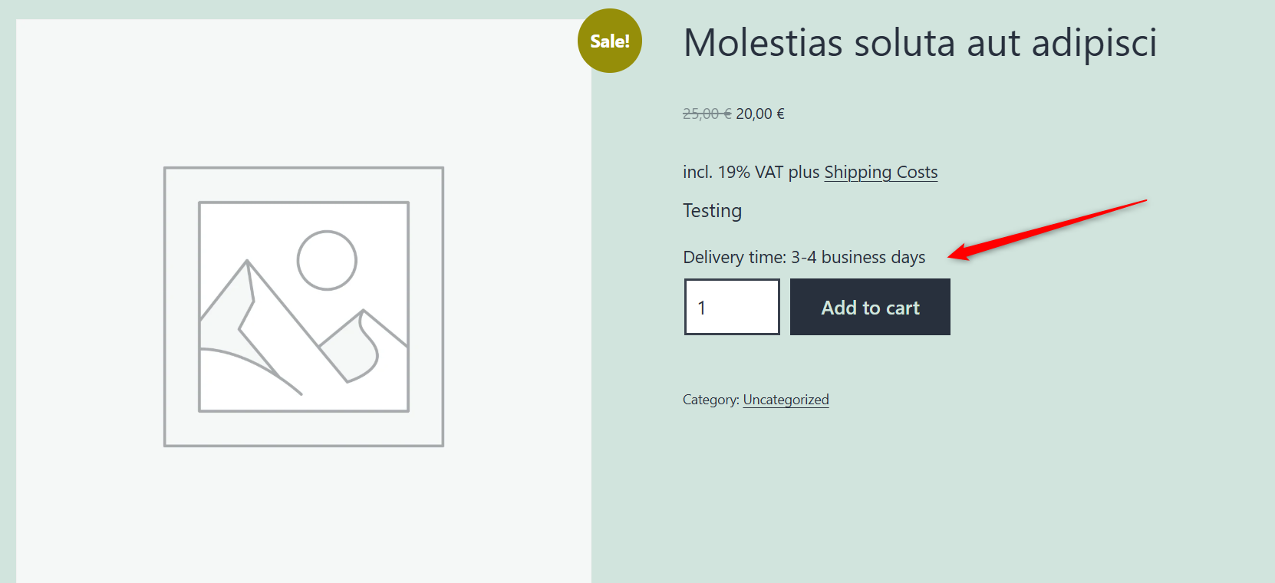Click the olive Sale! badge
The height and width of the screenshot is (583, 1275).
[x=610, y=41]
